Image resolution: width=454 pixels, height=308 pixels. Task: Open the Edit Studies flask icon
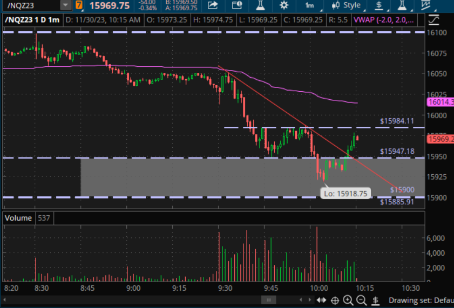click(x=260, y=5)
